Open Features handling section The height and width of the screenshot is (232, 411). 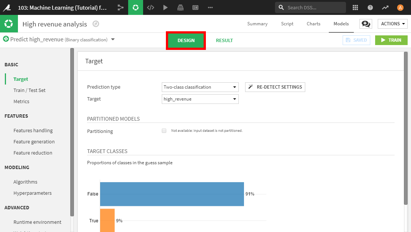(33, 131)
